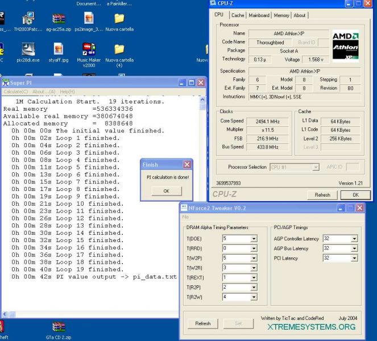Click the Super PI title bar icon
The height and width of the screenshot is (341, 377).
tap(5, 82)
